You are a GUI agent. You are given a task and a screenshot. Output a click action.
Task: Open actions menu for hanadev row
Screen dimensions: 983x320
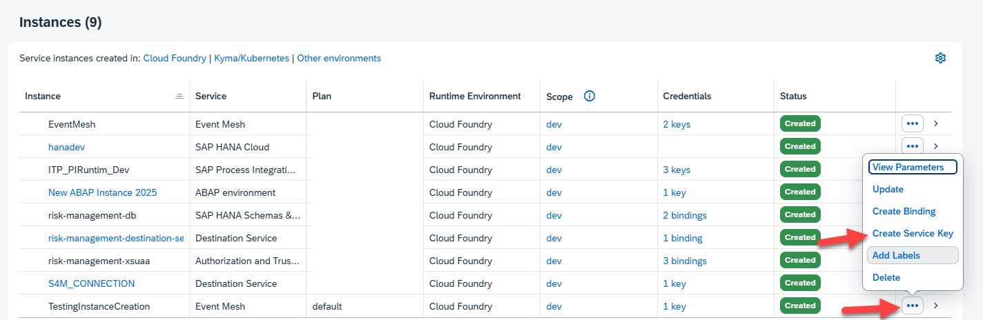coord(912,146)
